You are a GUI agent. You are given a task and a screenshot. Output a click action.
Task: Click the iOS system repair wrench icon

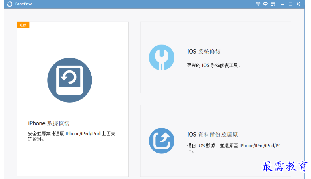162,58
